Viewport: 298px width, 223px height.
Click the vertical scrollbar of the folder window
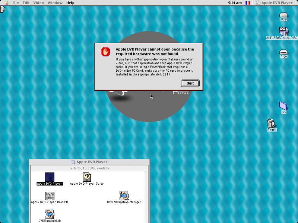pos(146,197)
